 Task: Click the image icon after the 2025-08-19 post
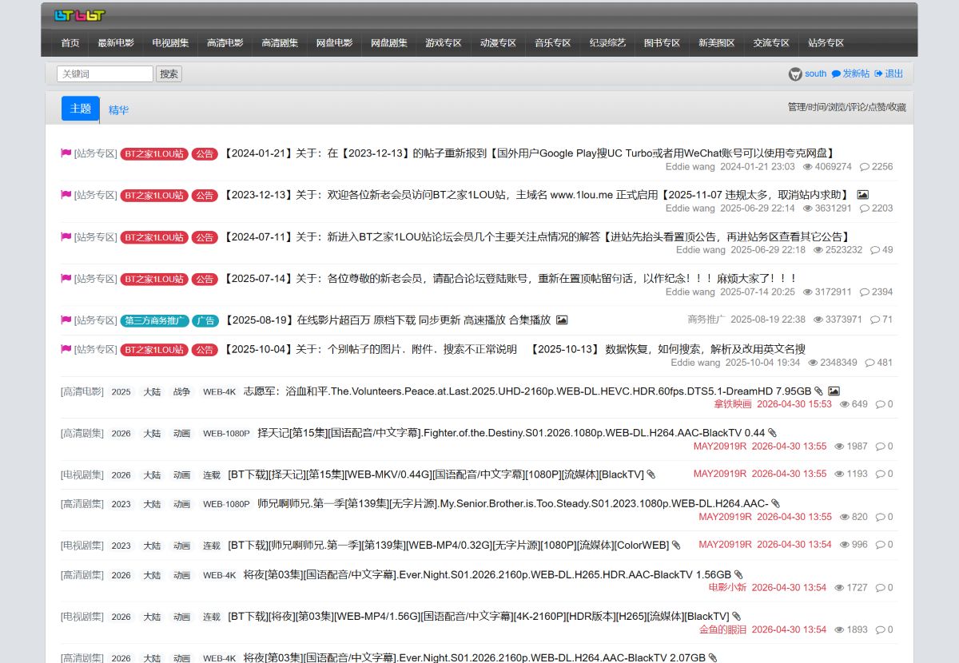[x=562, y=320]
